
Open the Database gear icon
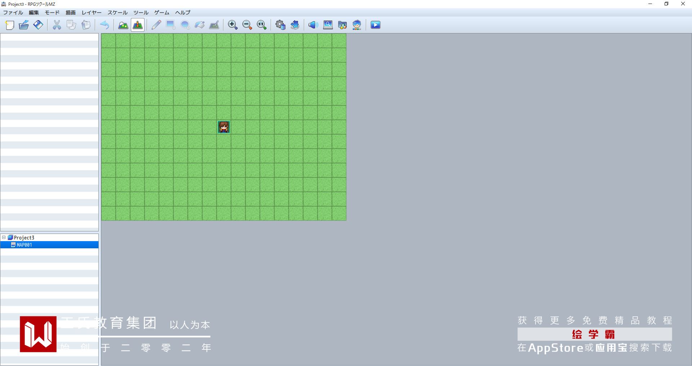pyautogui.click(x=280, y=25)
